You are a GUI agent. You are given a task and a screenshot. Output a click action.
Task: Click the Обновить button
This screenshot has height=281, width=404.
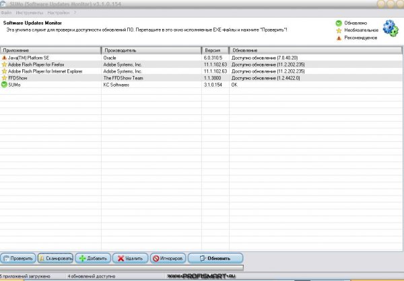[x=215, y=258]
